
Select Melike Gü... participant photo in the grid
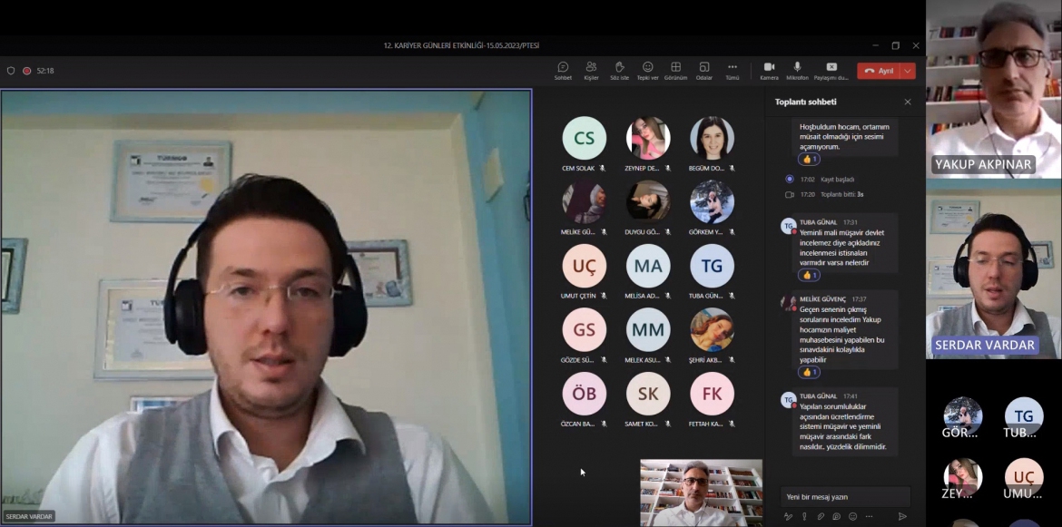[x=584, y=201]
